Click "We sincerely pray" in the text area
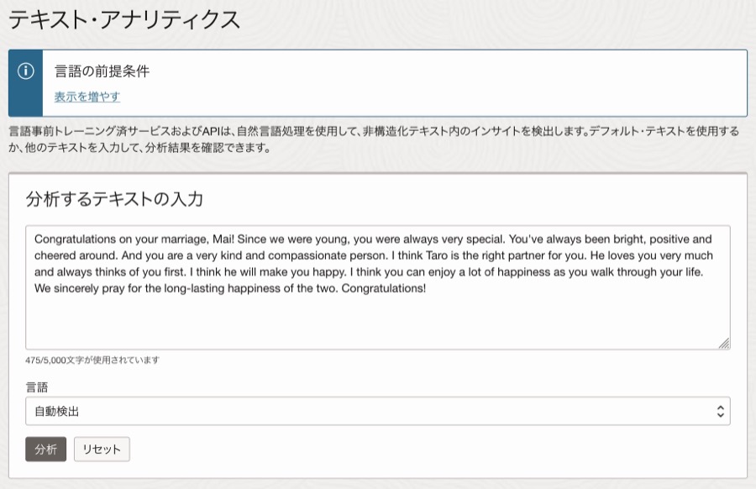The height and width of the screenshot is (489, 756). pyautogui.click(x=80, y=289)
